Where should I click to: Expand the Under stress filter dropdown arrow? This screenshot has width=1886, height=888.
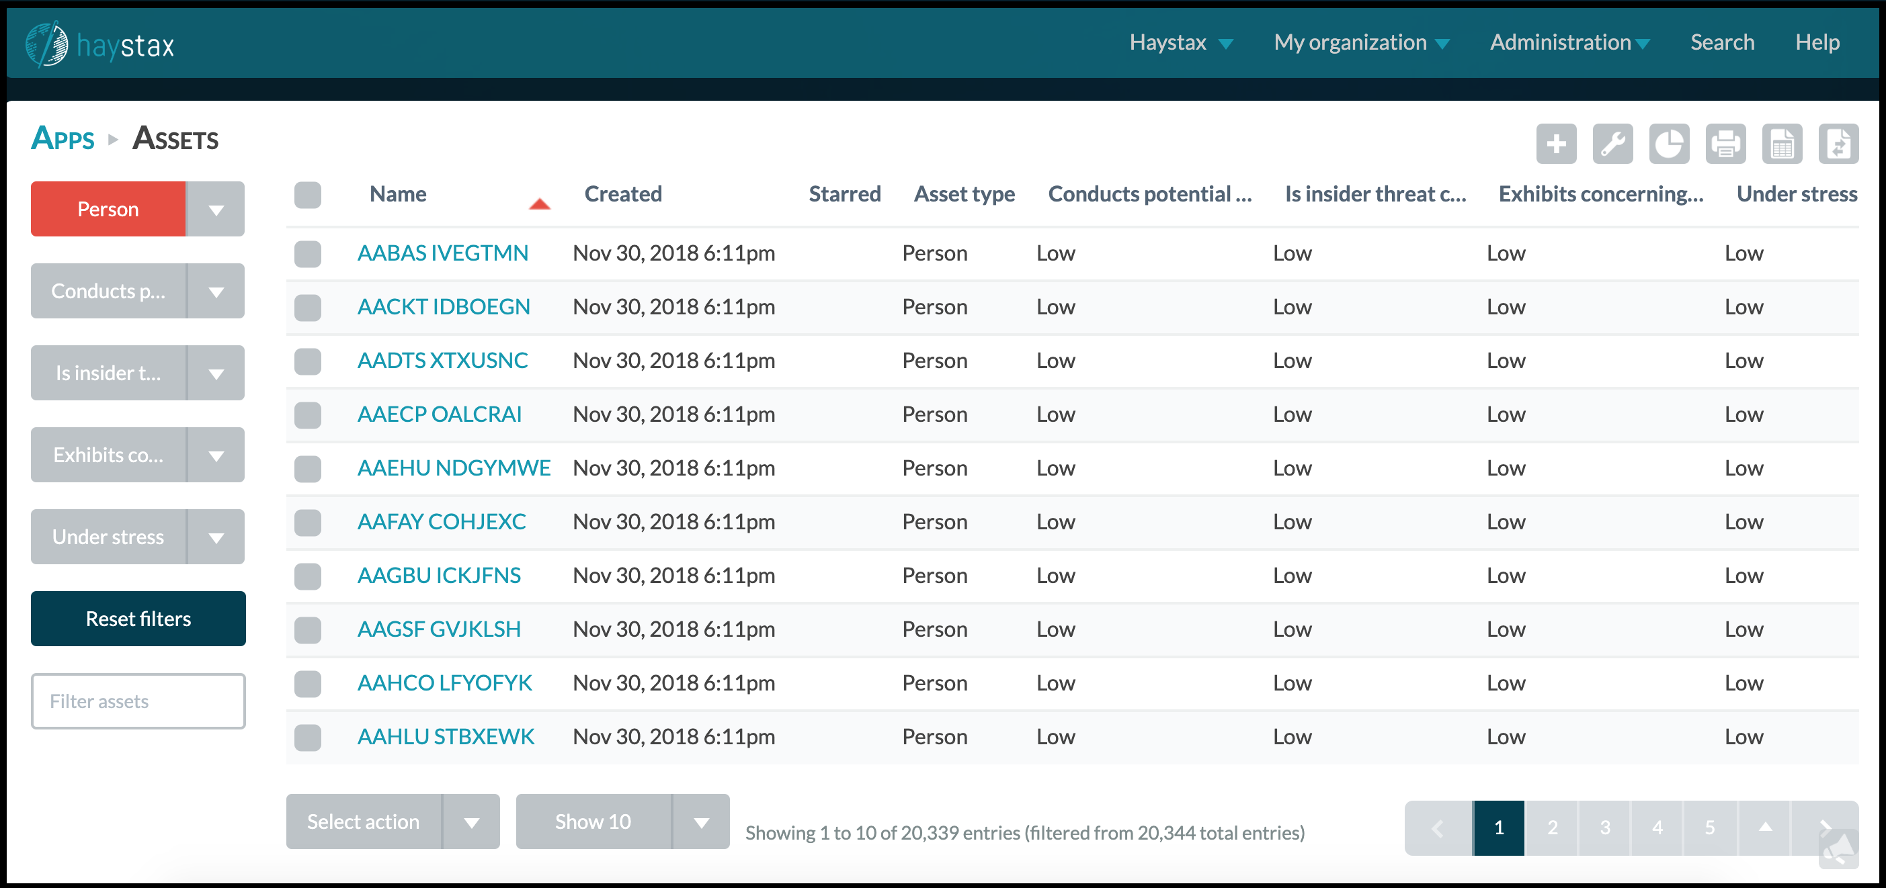(216, 537)
